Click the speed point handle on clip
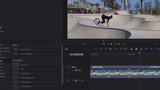 (x=129, y=76)
